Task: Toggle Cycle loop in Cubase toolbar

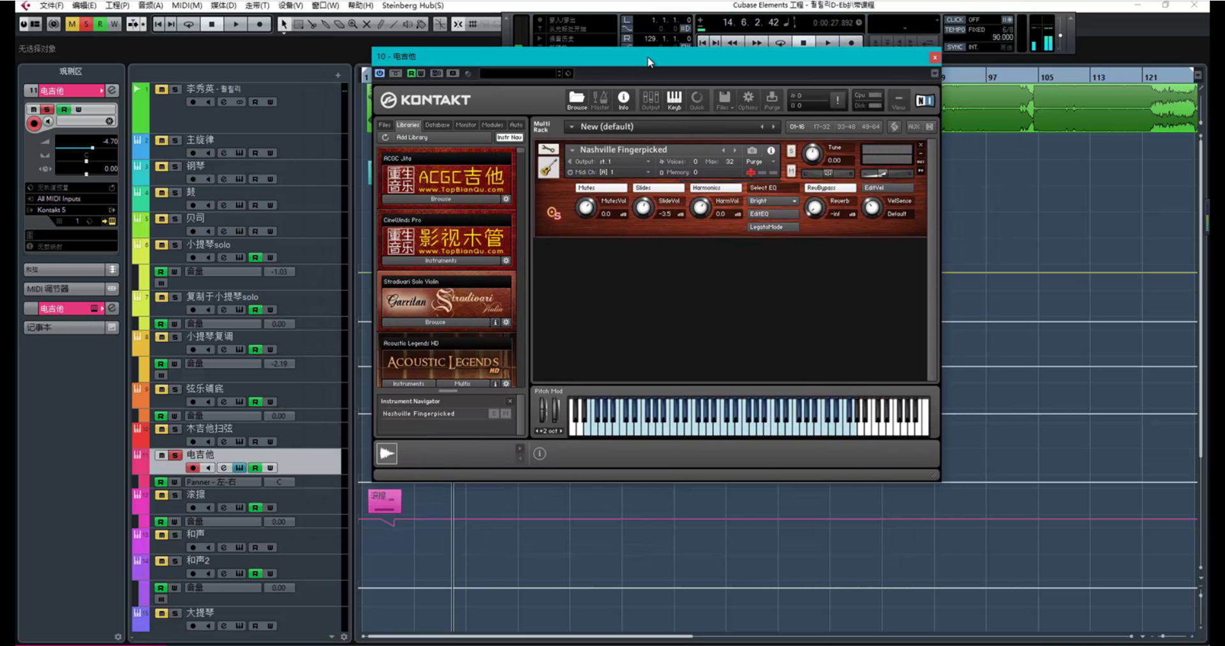Action: 189,24
